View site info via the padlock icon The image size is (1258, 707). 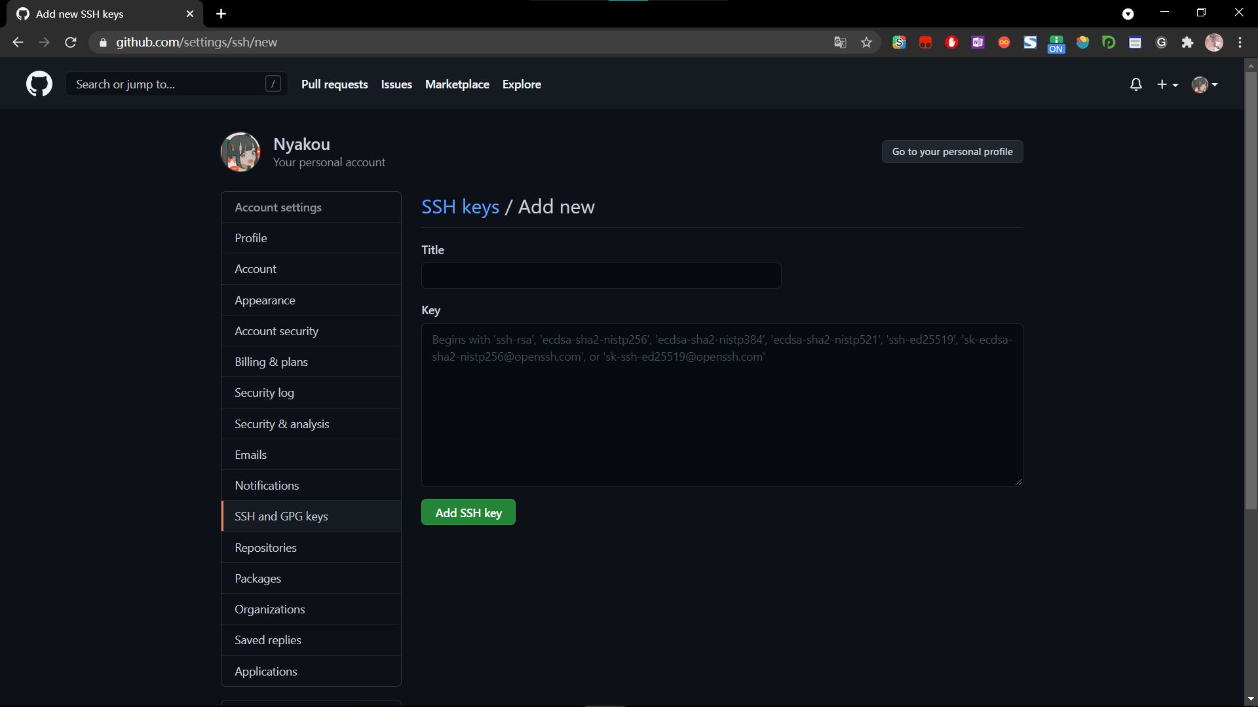click(103, 42)
